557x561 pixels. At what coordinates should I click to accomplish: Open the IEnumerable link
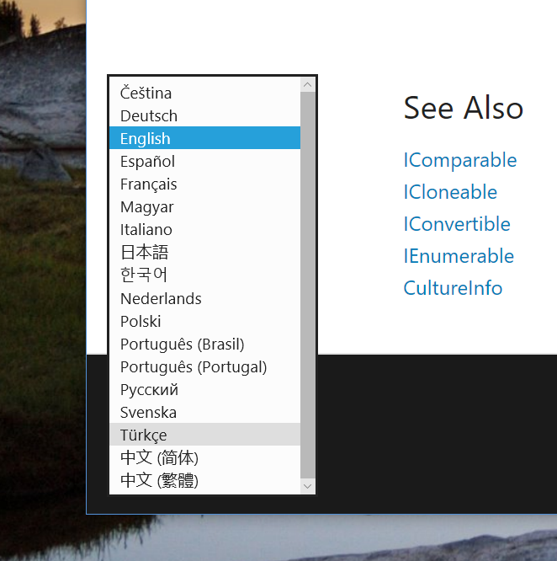pyautogui.click(x=459, y=256)
